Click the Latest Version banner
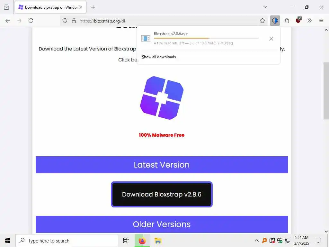The image size is (329, 247). (x=162, y=165)
